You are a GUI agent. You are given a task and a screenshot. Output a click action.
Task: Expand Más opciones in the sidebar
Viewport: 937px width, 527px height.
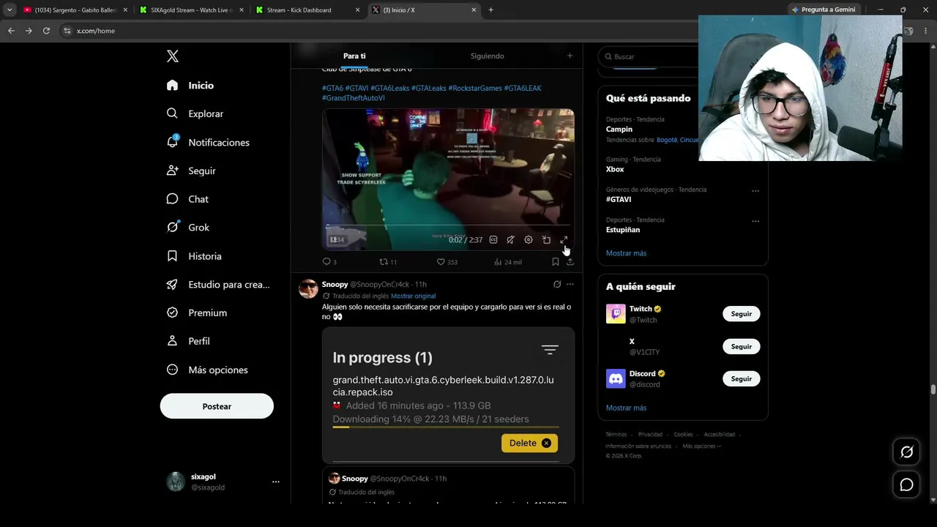click(207, 370)
